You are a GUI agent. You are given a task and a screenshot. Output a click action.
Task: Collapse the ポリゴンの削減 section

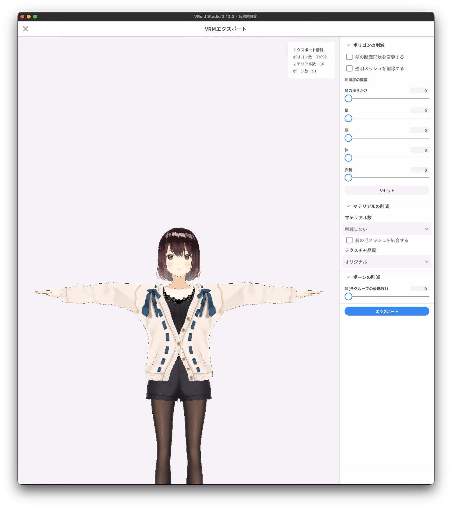pyautogui.click(x=348, y=45)
